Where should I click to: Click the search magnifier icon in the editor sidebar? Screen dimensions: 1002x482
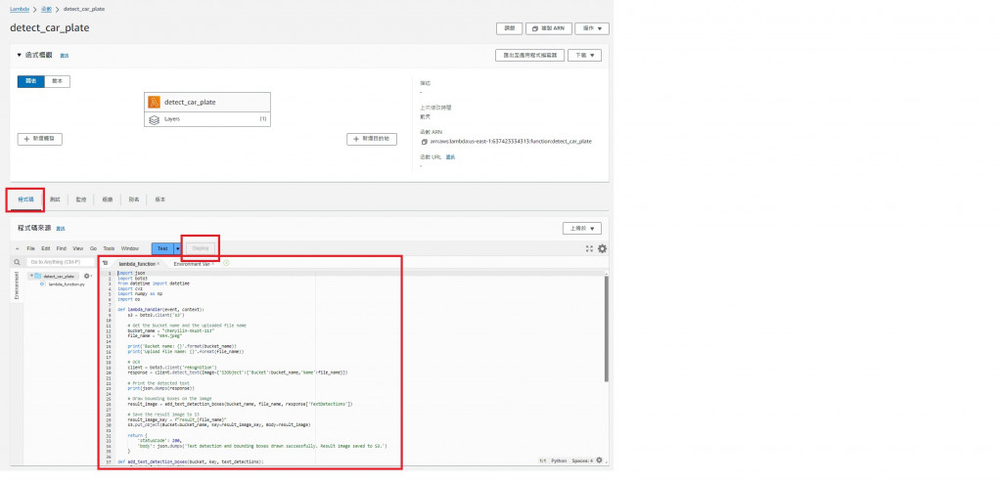click(x=18, y=262)
